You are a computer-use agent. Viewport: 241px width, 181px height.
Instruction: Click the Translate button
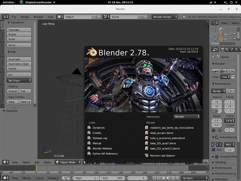click(19, 30)
